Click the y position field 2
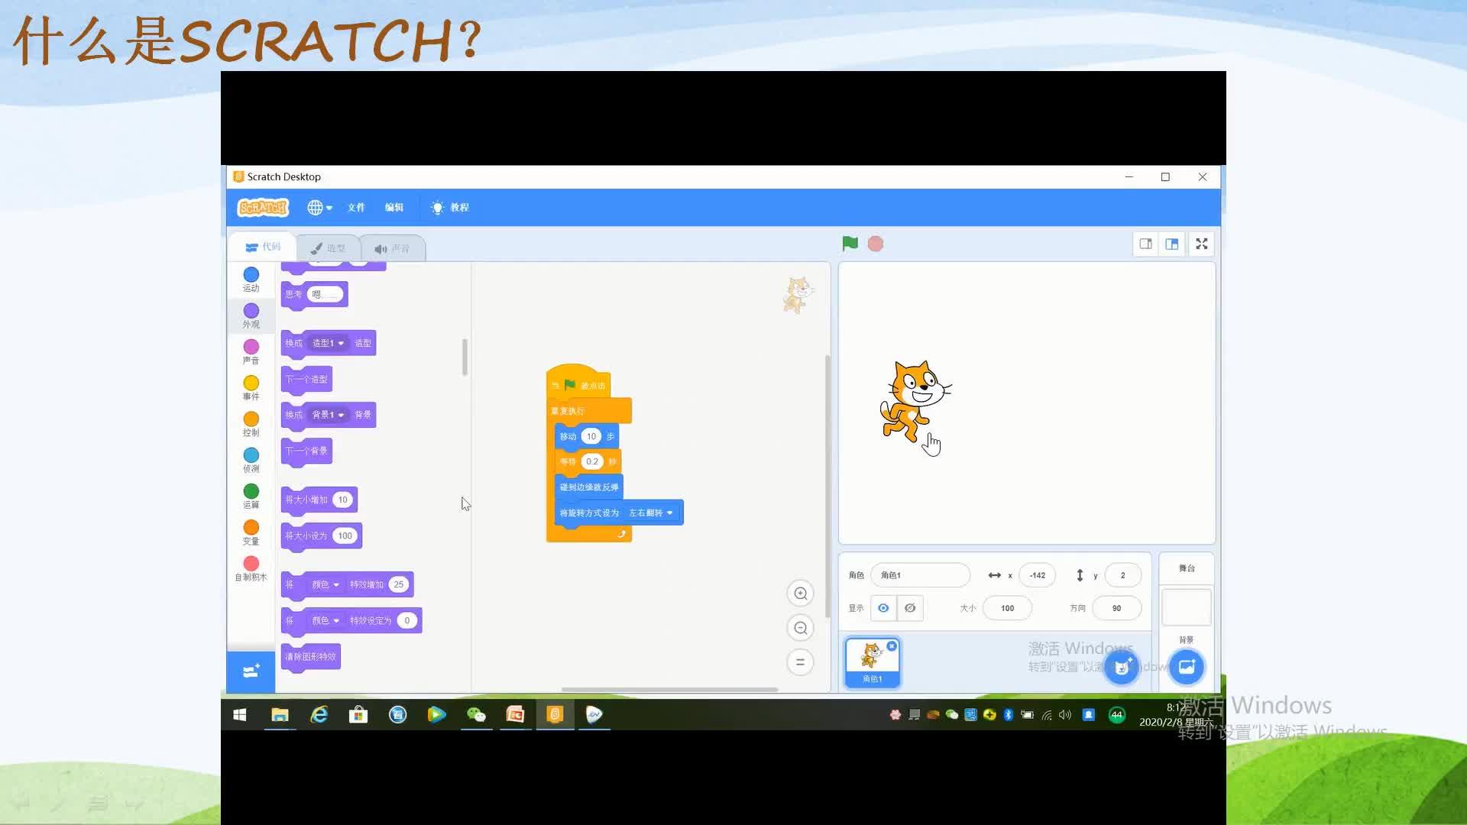The height and width of the screenshot is (825, 1467). 1122,575
